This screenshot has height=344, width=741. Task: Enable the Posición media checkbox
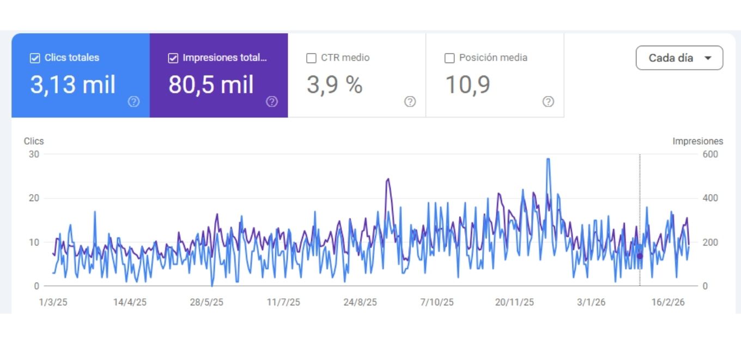(x=450, y=58)
